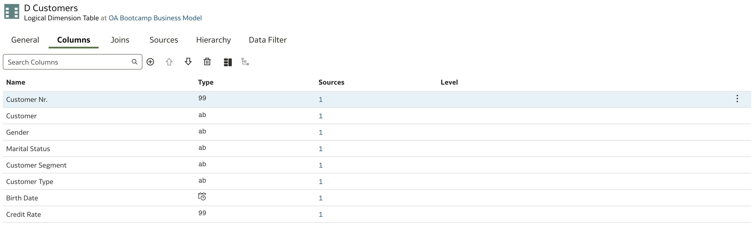Viewport: 754px width, 226px height.
Task: Select the Customer Segment column name
Action: click(x=36, y=165)
